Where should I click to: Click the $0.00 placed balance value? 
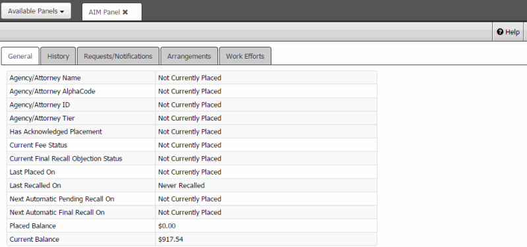167,226
